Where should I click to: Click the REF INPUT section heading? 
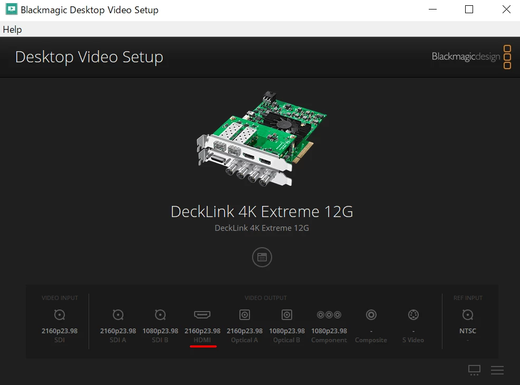468,298
